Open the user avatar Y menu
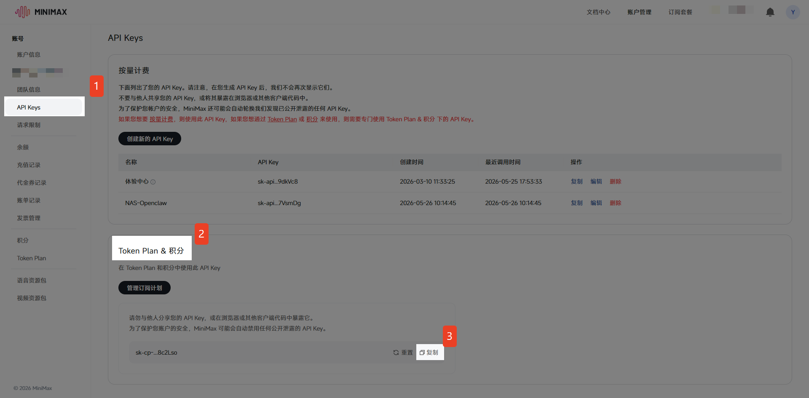The width and height of the screenshot is (809, 398). click(x=793, y=12)
